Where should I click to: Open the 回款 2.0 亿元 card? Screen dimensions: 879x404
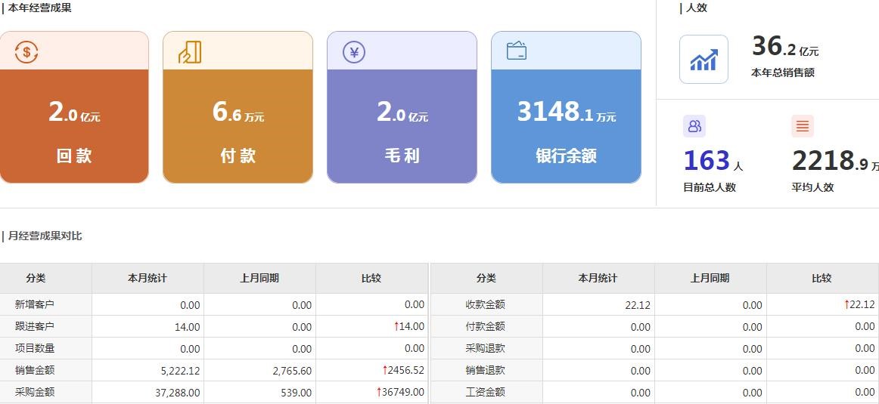point(74,107)
